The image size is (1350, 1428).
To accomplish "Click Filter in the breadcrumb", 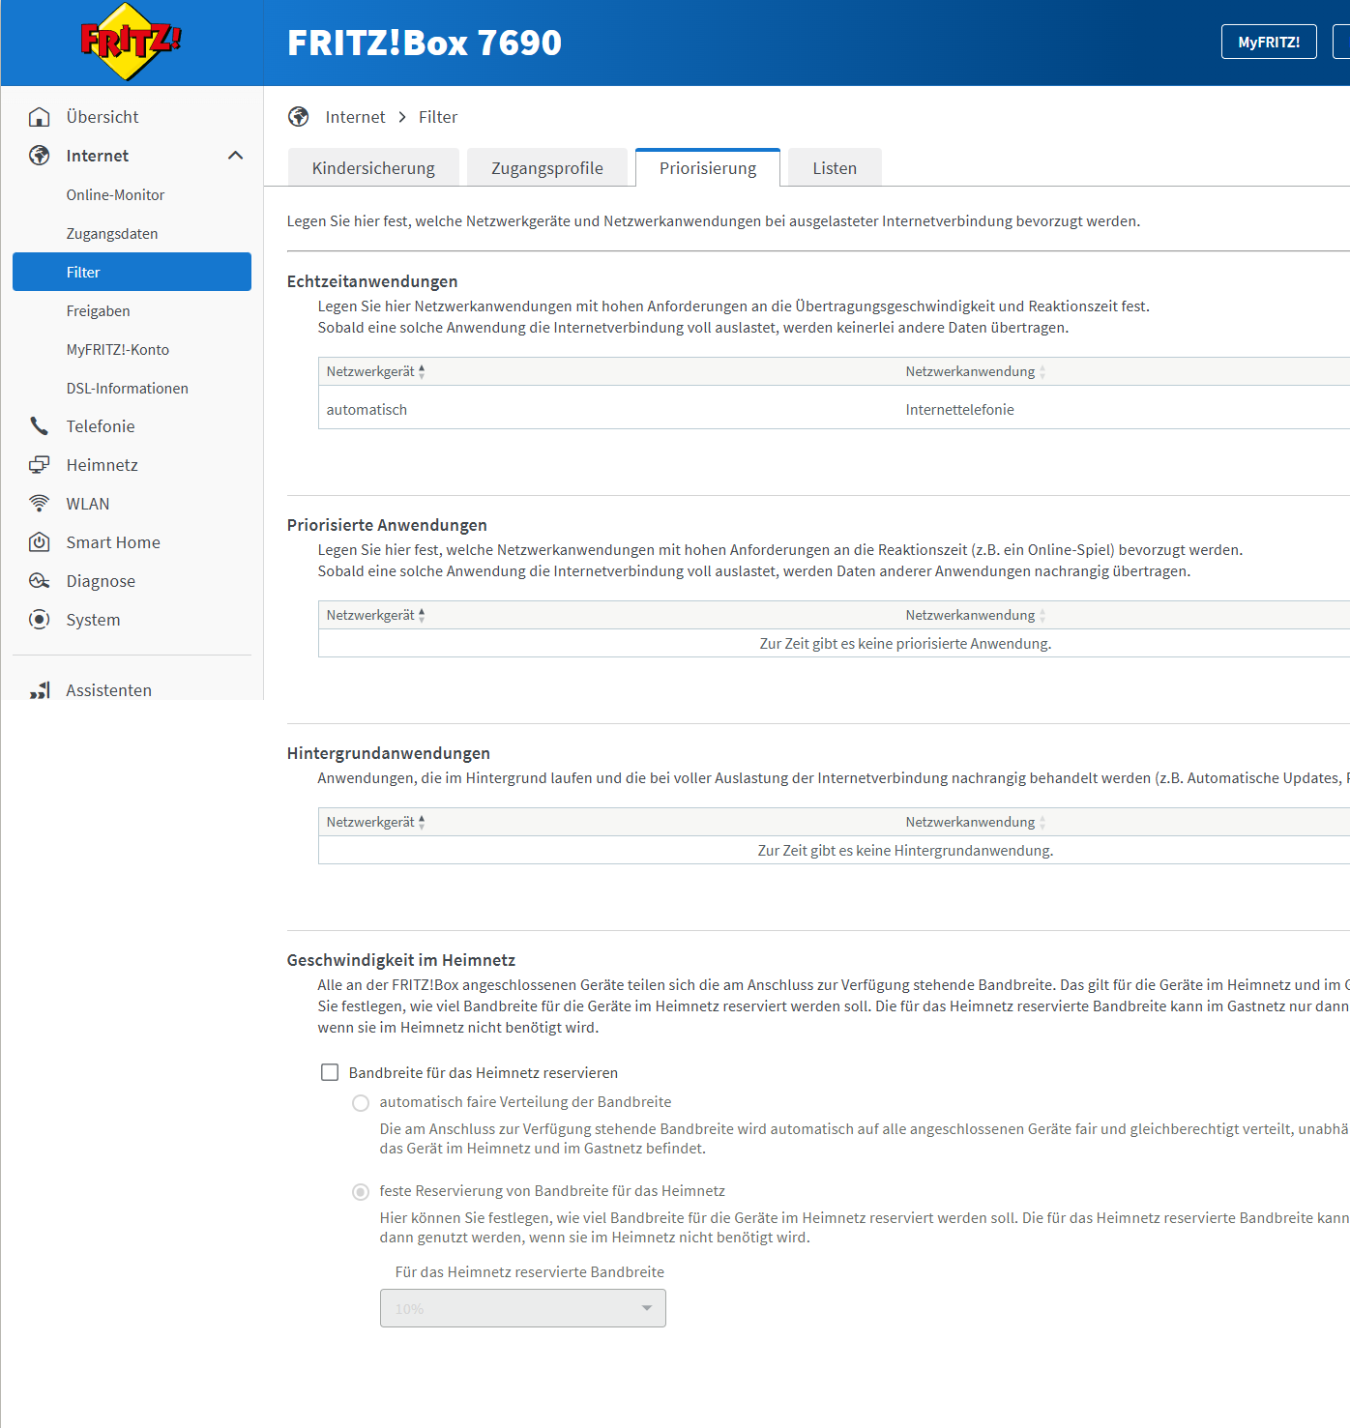I will point(438,117).
